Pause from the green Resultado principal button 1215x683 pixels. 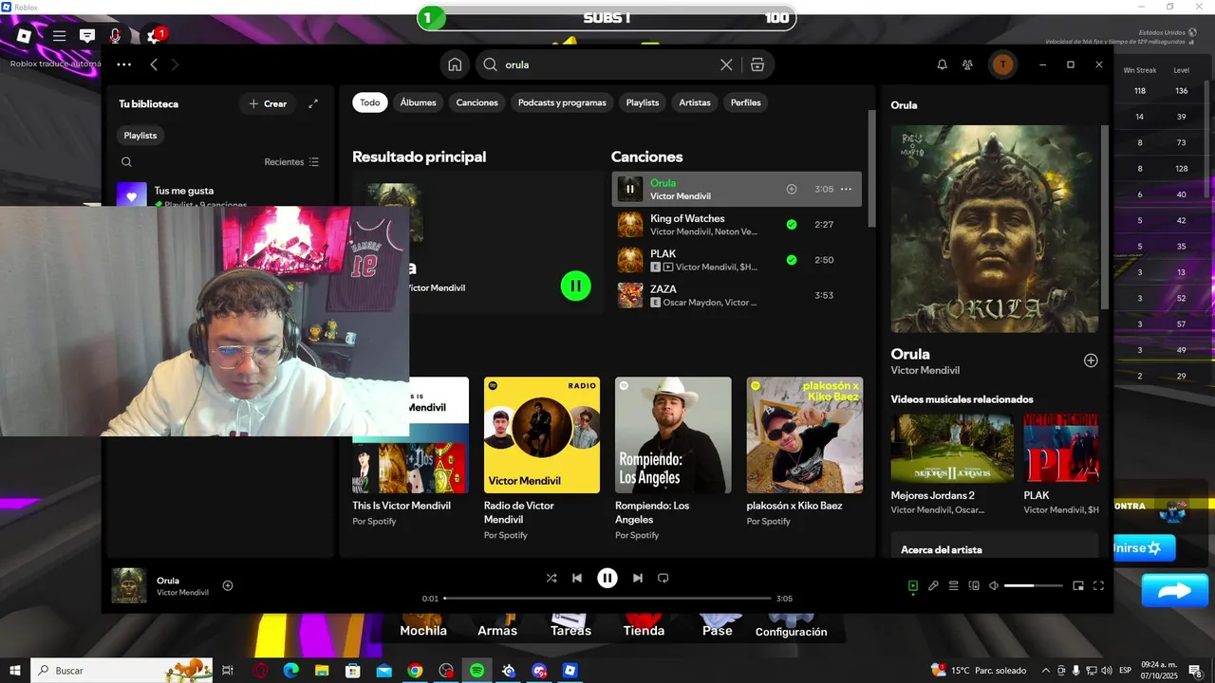[575, 286]
